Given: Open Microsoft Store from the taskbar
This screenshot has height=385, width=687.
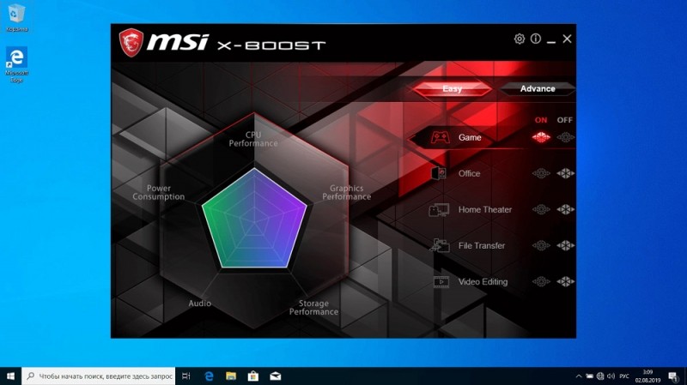Looking at the screenshot, I should click(x=253, y=376).
